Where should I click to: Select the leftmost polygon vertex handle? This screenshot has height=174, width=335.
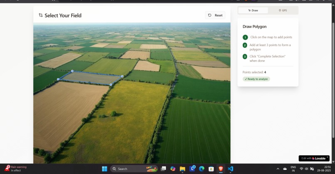[58, 79]
